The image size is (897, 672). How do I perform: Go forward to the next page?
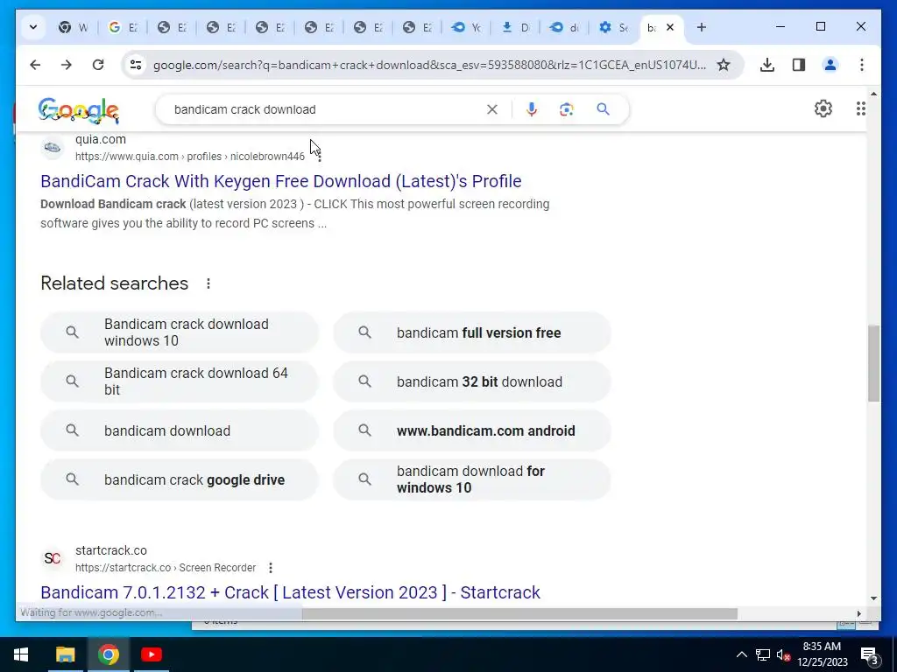click(x=67, y=65)
